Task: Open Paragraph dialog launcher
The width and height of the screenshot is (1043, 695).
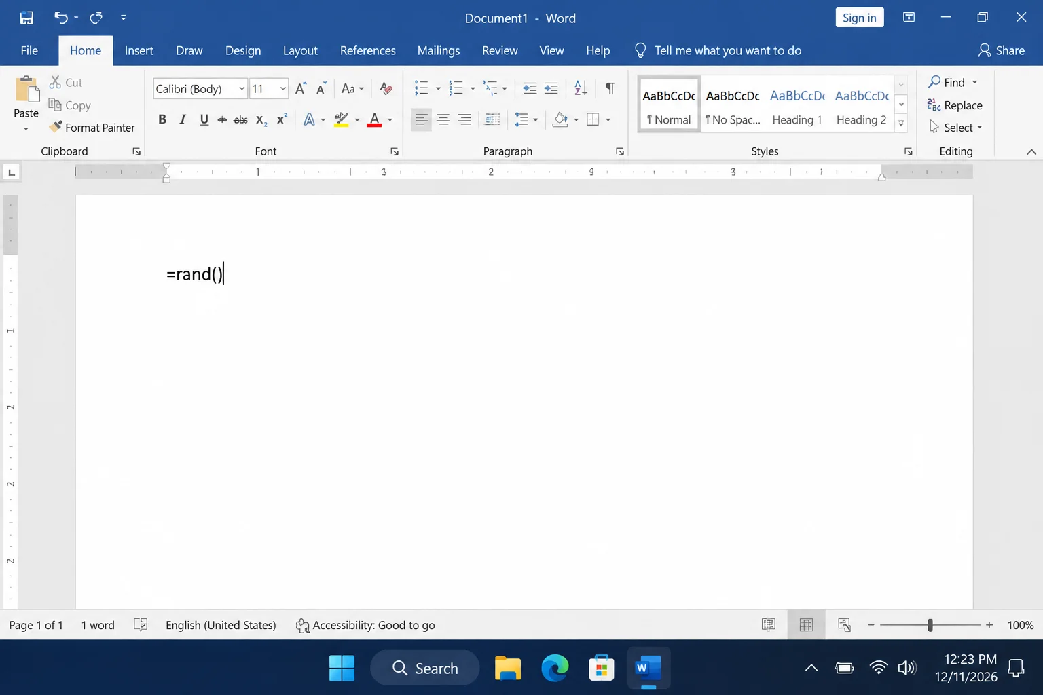Action: point(620,151)
